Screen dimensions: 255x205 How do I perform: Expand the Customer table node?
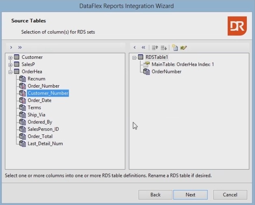[11, 58]
